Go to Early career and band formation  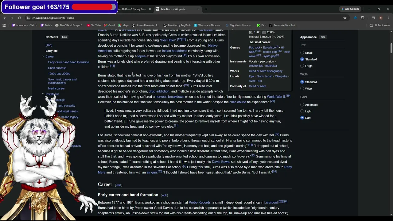[68, 62]
